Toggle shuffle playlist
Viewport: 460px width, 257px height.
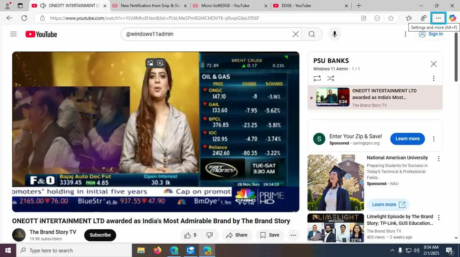coord(330,78)
